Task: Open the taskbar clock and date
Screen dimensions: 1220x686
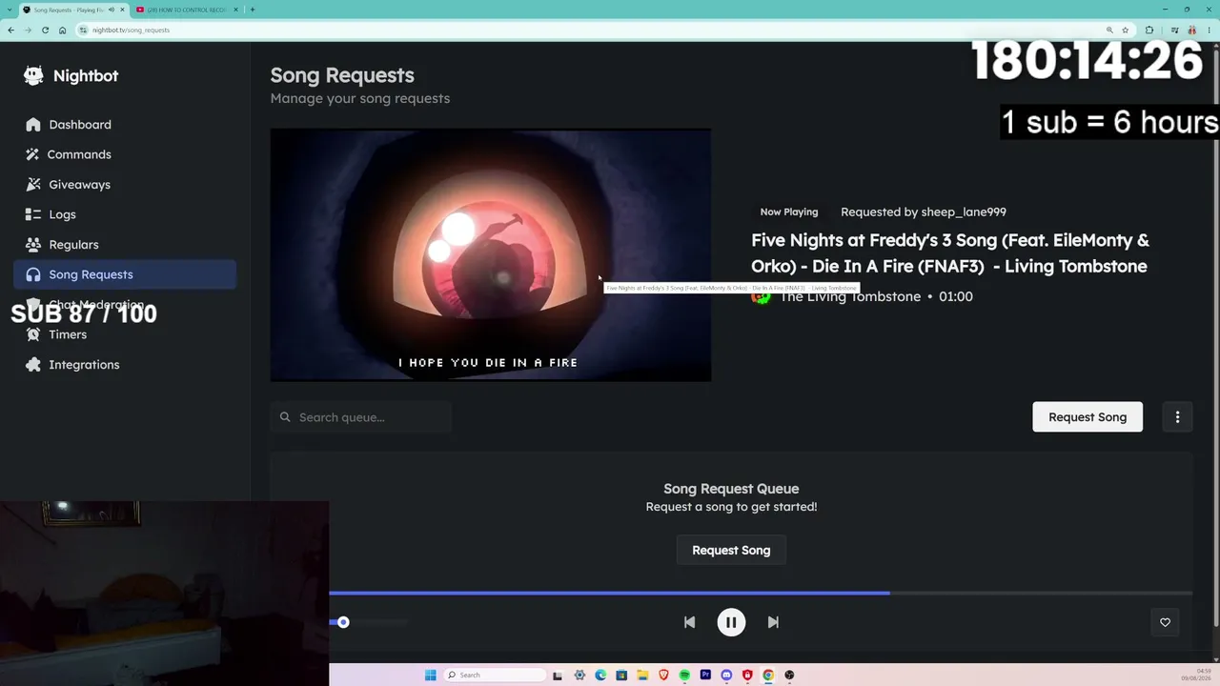Action: pos(1196,676)
